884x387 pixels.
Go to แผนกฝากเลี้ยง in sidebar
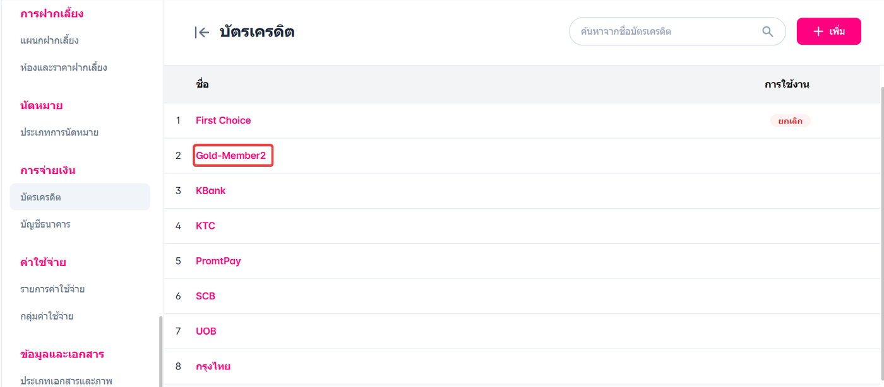coord(49,40)
